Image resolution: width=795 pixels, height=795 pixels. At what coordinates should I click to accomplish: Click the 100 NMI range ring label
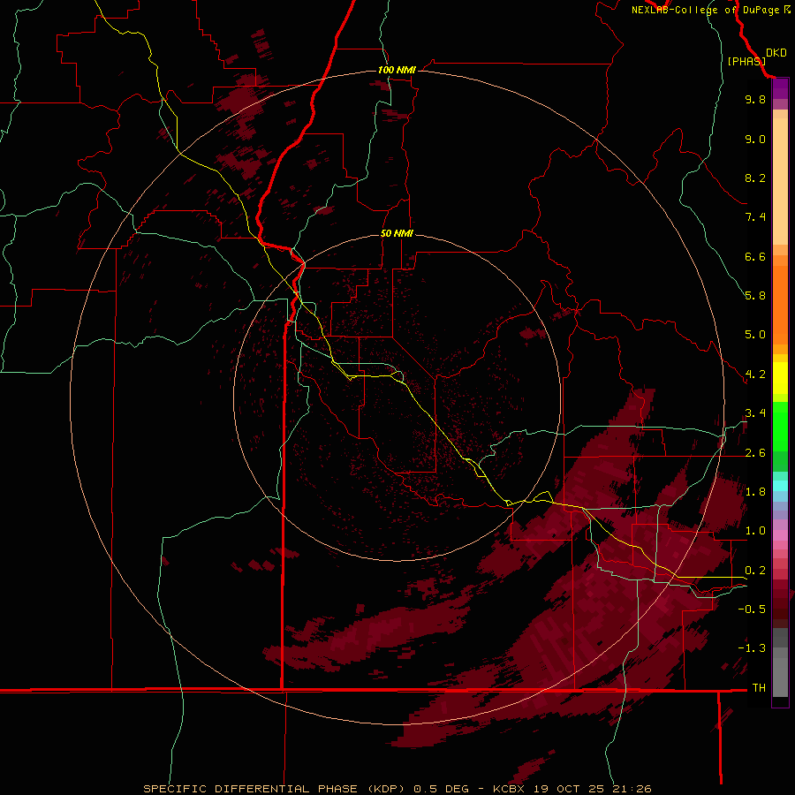coord(397,70)
